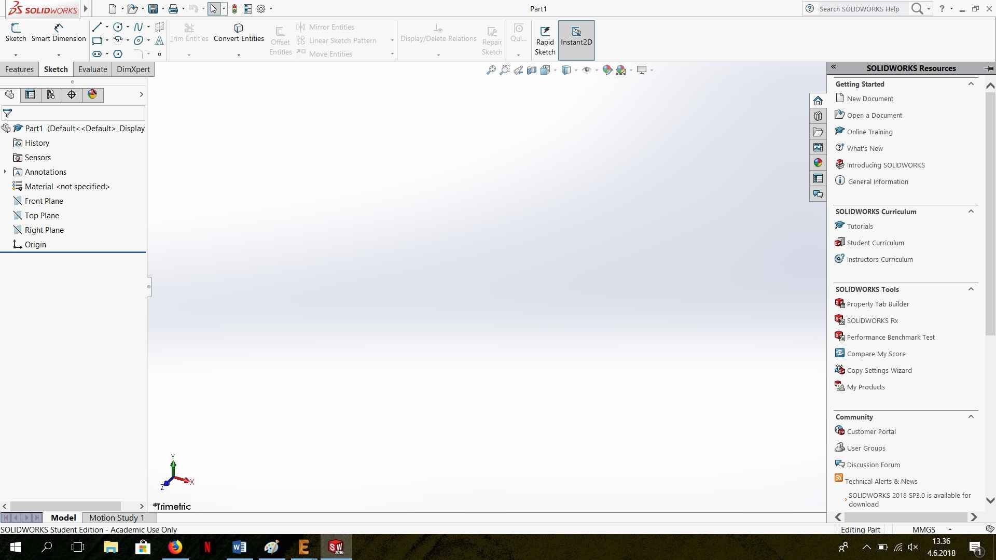Open the DimXpertManager tab icon
This screenshot has width=996, height=560.
point(72,94)
